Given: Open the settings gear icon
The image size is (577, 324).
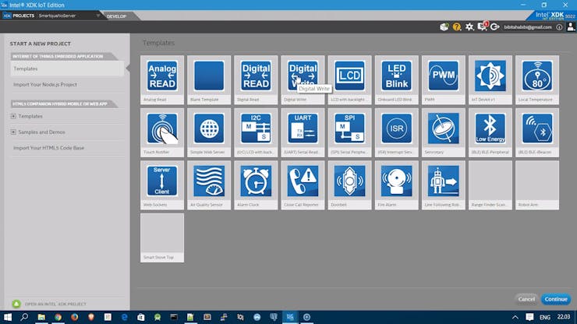Looking at the screenshot, I should (469, 26).
